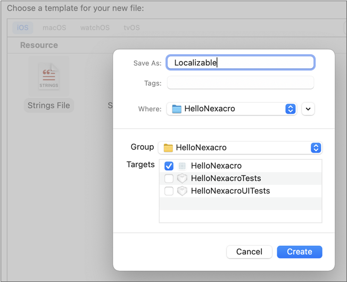Select the iOS platform tab
Image resolution: width=347 pixels, height=282 pixels.
23,28
